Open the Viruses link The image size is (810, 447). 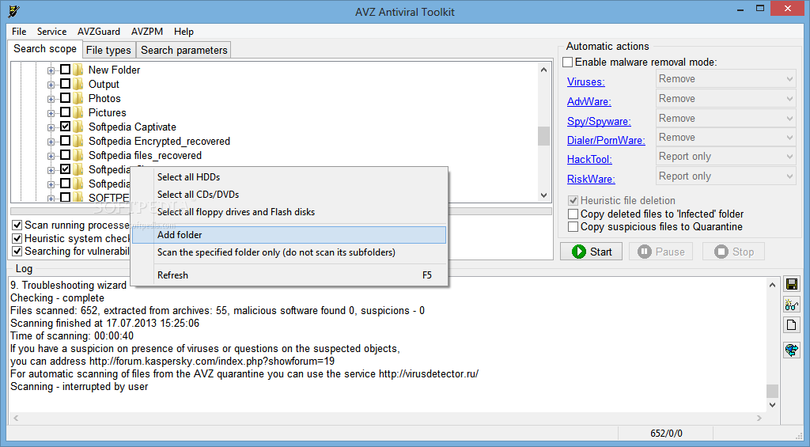586,81
